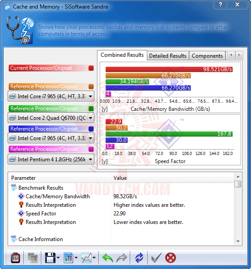Open the dropdown arrow beside bar chart icon
Viewport: 251px width, 269px height.
click(x=76, y=258)
